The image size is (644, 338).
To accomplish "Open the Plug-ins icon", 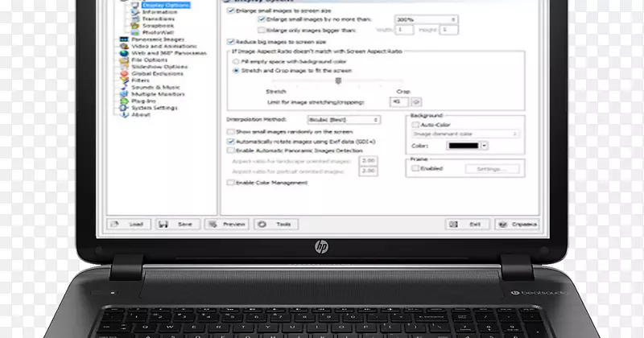I will click(124, 101).
